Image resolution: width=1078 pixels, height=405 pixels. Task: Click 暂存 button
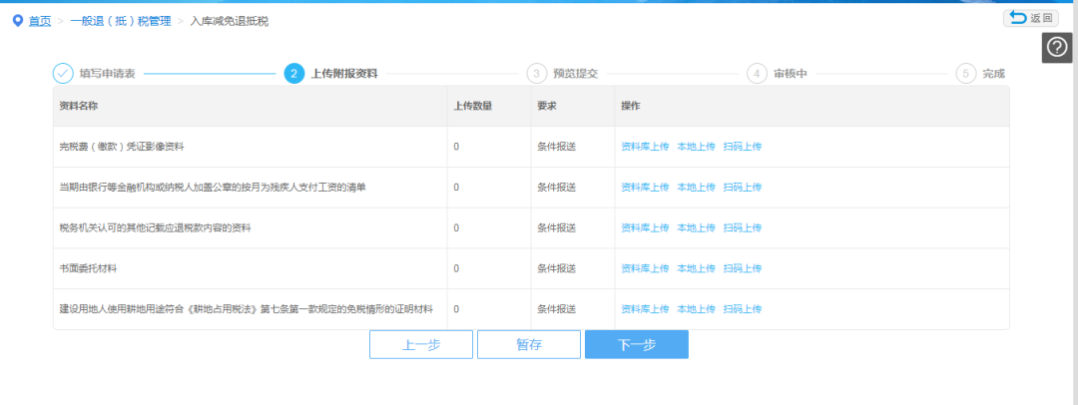coord(529,344)
